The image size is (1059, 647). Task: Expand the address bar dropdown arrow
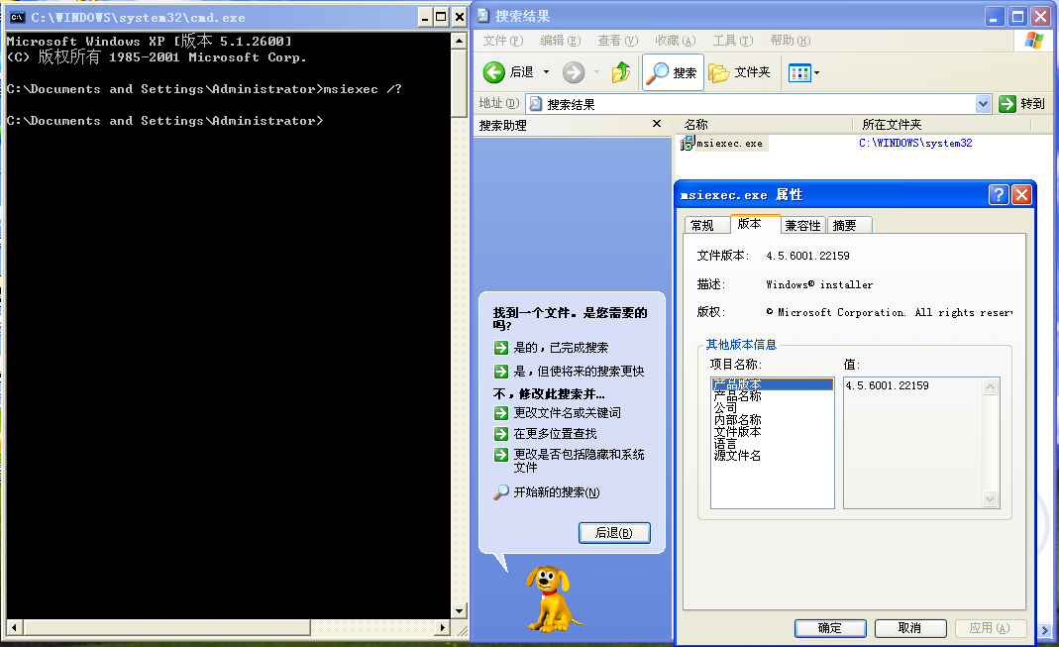click(983, 104)
